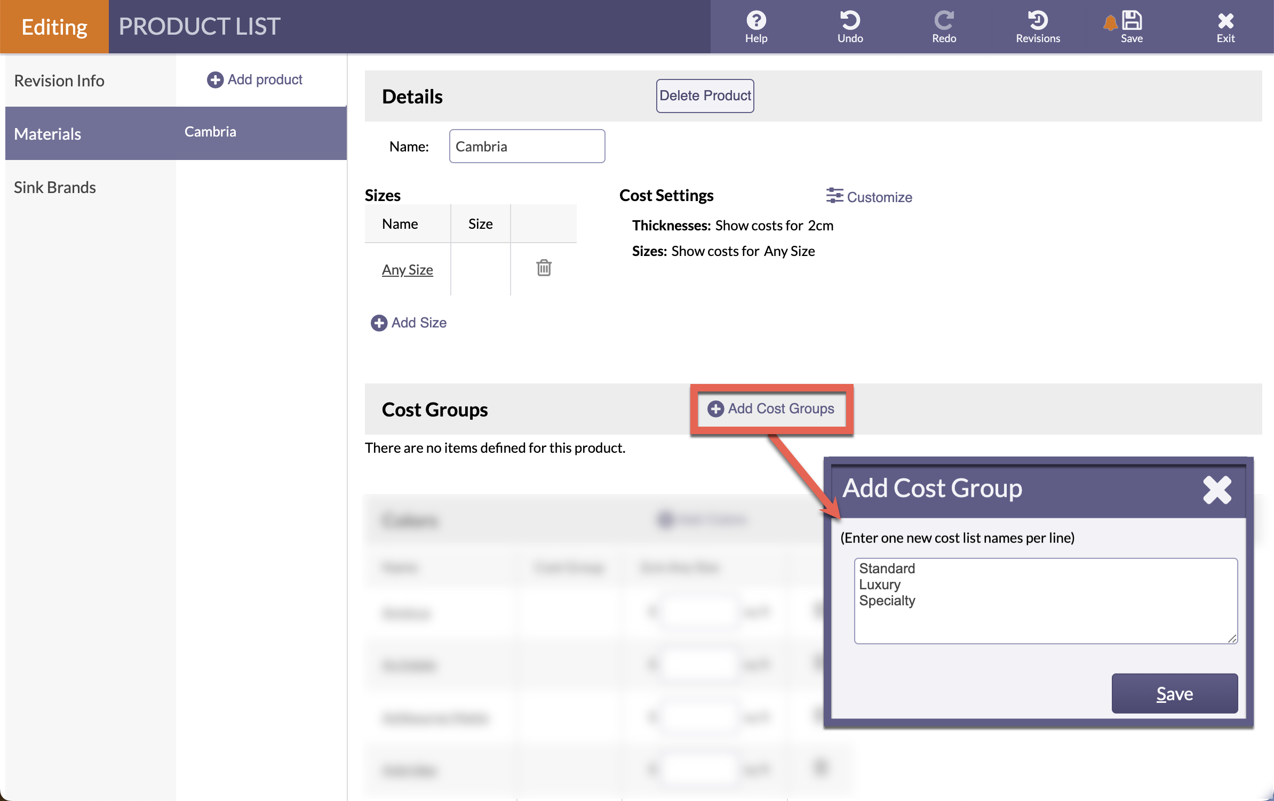Select Cambria in the product list

[210, 132]
